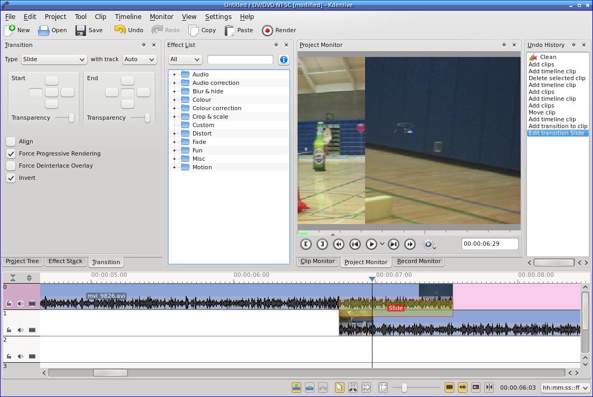The width and height of the screenshot is (593, 397).
Task: Open the effect info panel with the blue info icon
Action: click(284, 60)
